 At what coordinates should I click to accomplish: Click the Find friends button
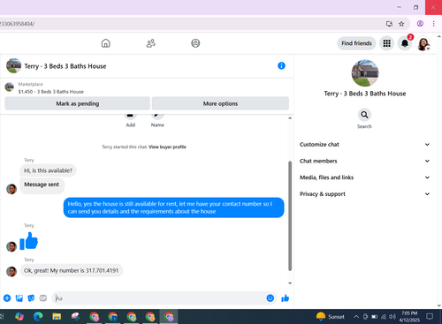[356, 43]
